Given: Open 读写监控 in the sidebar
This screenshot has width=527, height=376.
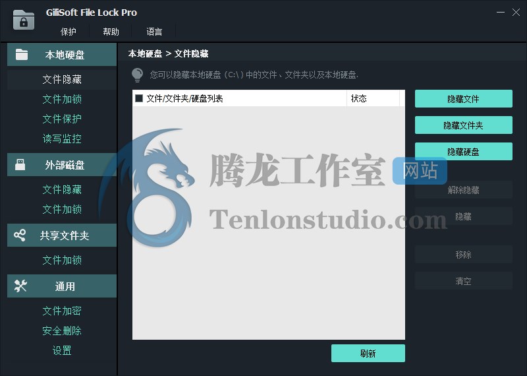Looking at the screenshot, I should [x=62, y=139].
